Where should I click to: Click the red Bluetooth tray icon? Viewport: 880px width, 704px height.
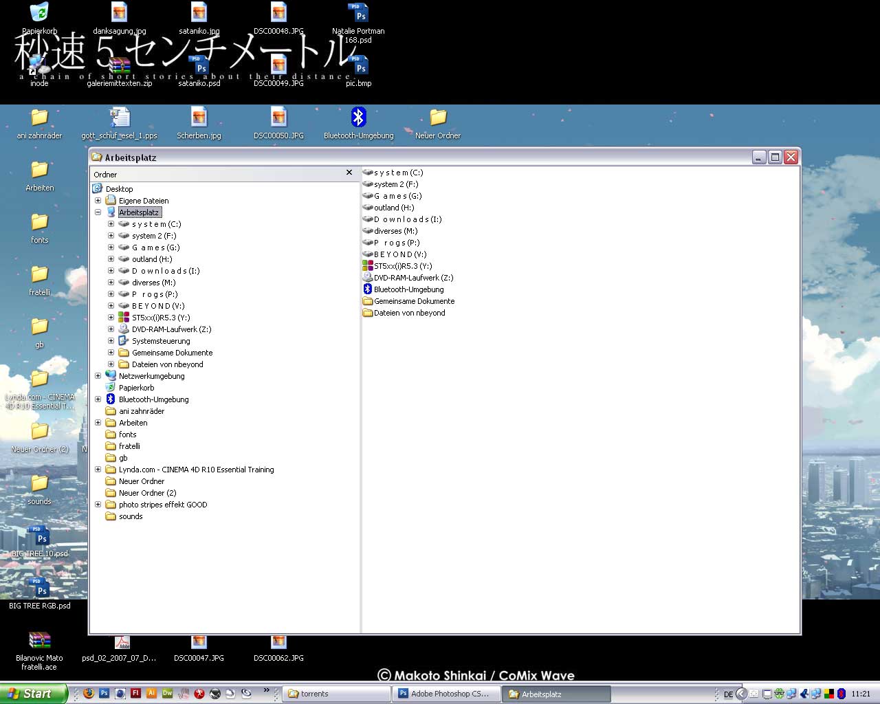pos(841,694)
